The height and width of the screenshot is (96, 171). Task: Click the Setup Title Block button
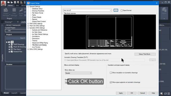pos(145,54)
